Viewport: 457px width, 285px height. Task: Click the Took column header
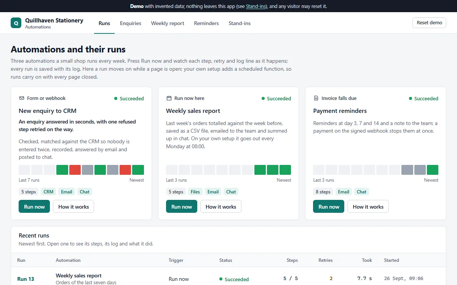[367, 260]
